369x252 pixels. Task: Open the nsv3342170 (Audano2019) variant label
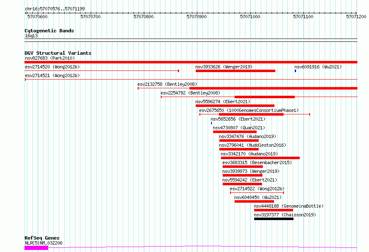pyautogui.click(x=249, y=154)
